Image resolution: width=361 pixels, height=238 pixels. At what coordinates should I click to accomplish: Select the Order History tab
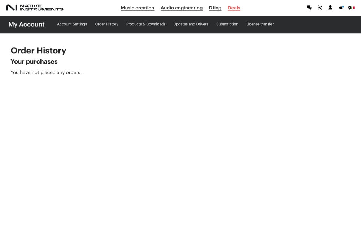(106, 24)
